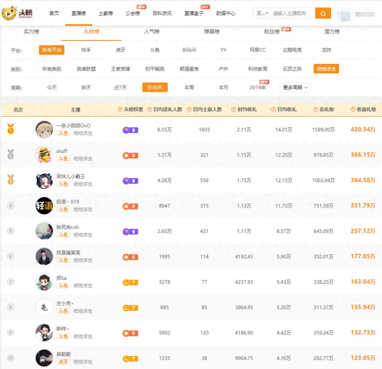Click the orange search magnifier button
Viewport: 382px width, 369px height.
click(x=323, y=13)
